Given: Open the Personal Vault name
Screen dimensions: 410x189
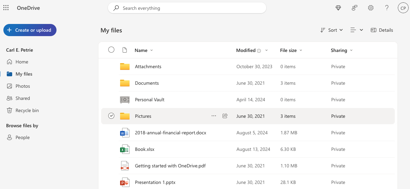Looking at the screenshot, I should (x=150, y=100).
